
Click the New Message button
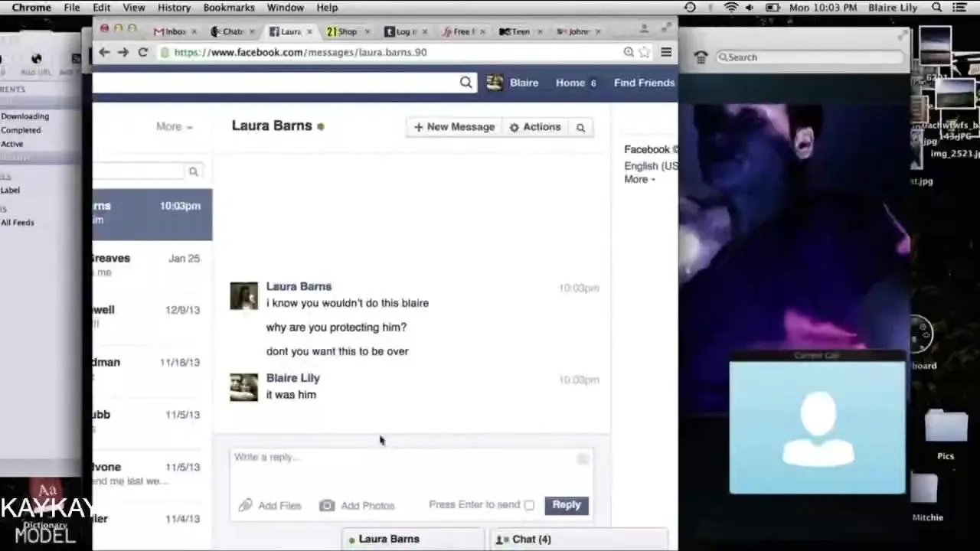(x=454, y=127)
